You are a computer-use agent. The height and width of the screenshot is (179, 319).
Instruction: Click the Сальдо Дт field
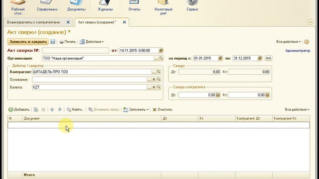click(199, 72)
